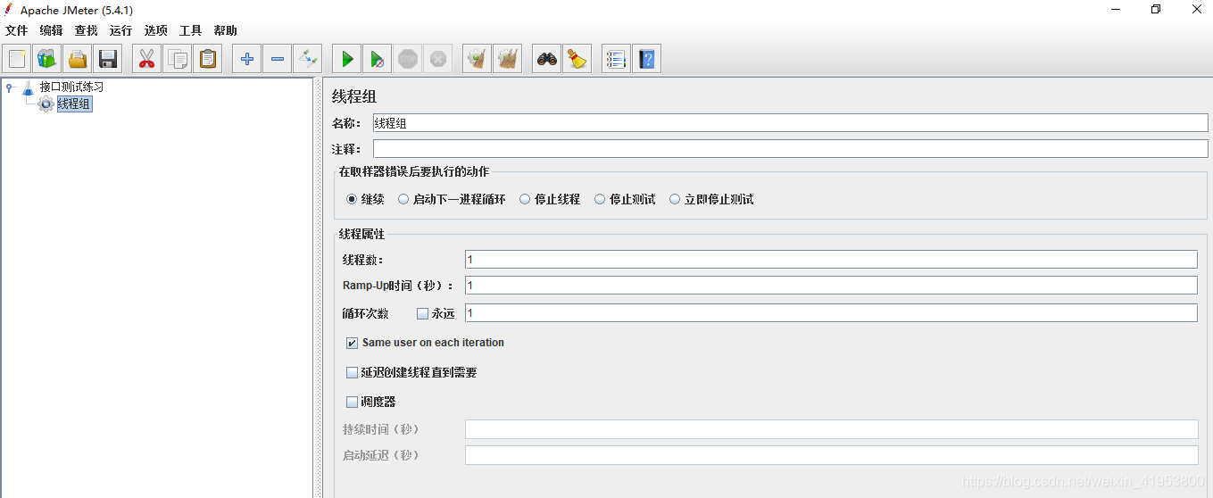This screenshot has width=1213, height=498.
Task: Create a new test plan
Action: pyautogui.click(x=17, y=59)
